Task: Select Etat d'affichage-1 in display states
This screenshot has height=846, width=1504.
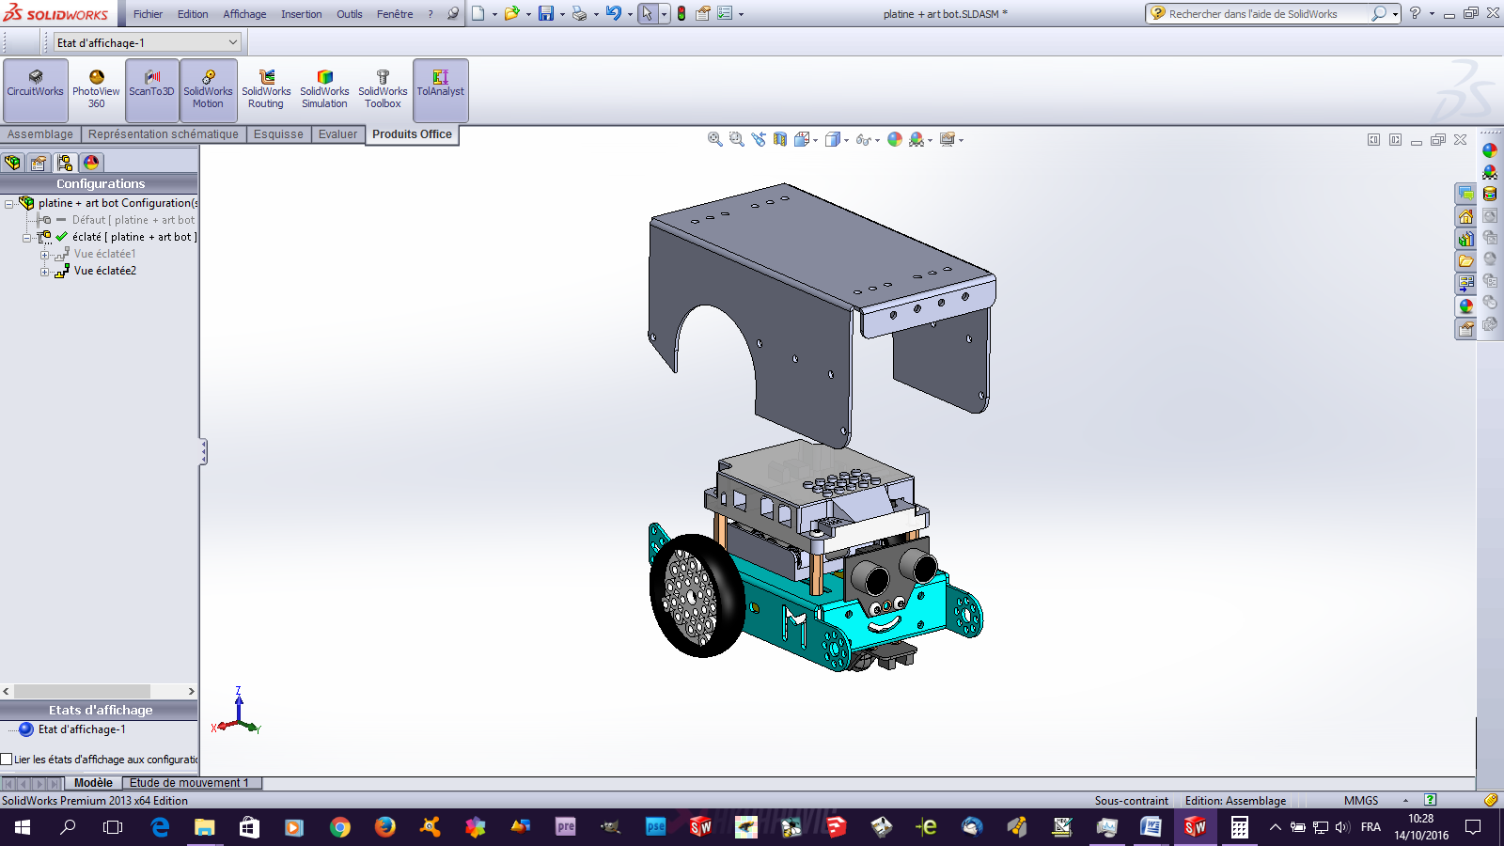Action: click(81, 729)
